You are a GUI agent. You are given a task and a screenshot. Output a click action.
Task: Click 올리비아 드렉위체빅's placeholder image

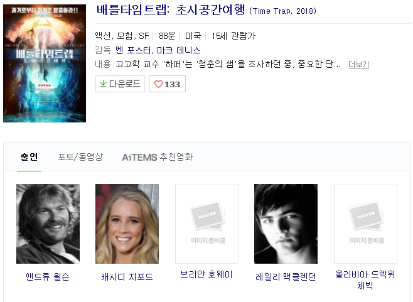pyautogui.click(x=365, y=224)
